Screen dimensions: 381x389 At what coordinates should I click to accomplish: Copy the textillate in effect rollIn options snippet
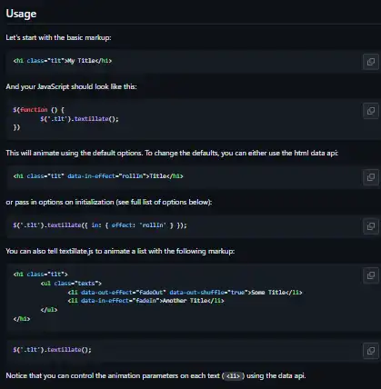coord(371,226)
